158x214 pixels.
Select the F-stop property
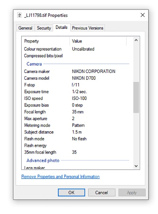(29, 85)
